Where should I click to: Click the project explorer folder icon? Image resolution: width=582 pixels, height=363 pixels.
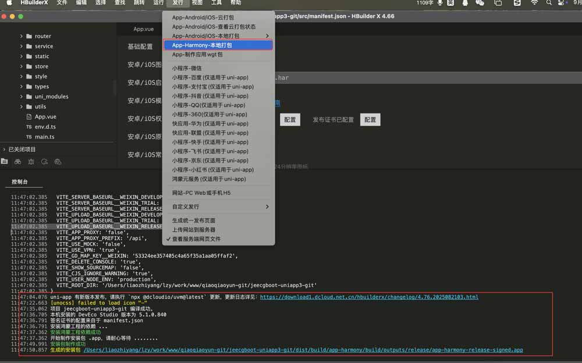point(5,161)
